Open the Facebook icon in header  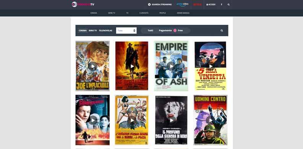pos(222,5)
